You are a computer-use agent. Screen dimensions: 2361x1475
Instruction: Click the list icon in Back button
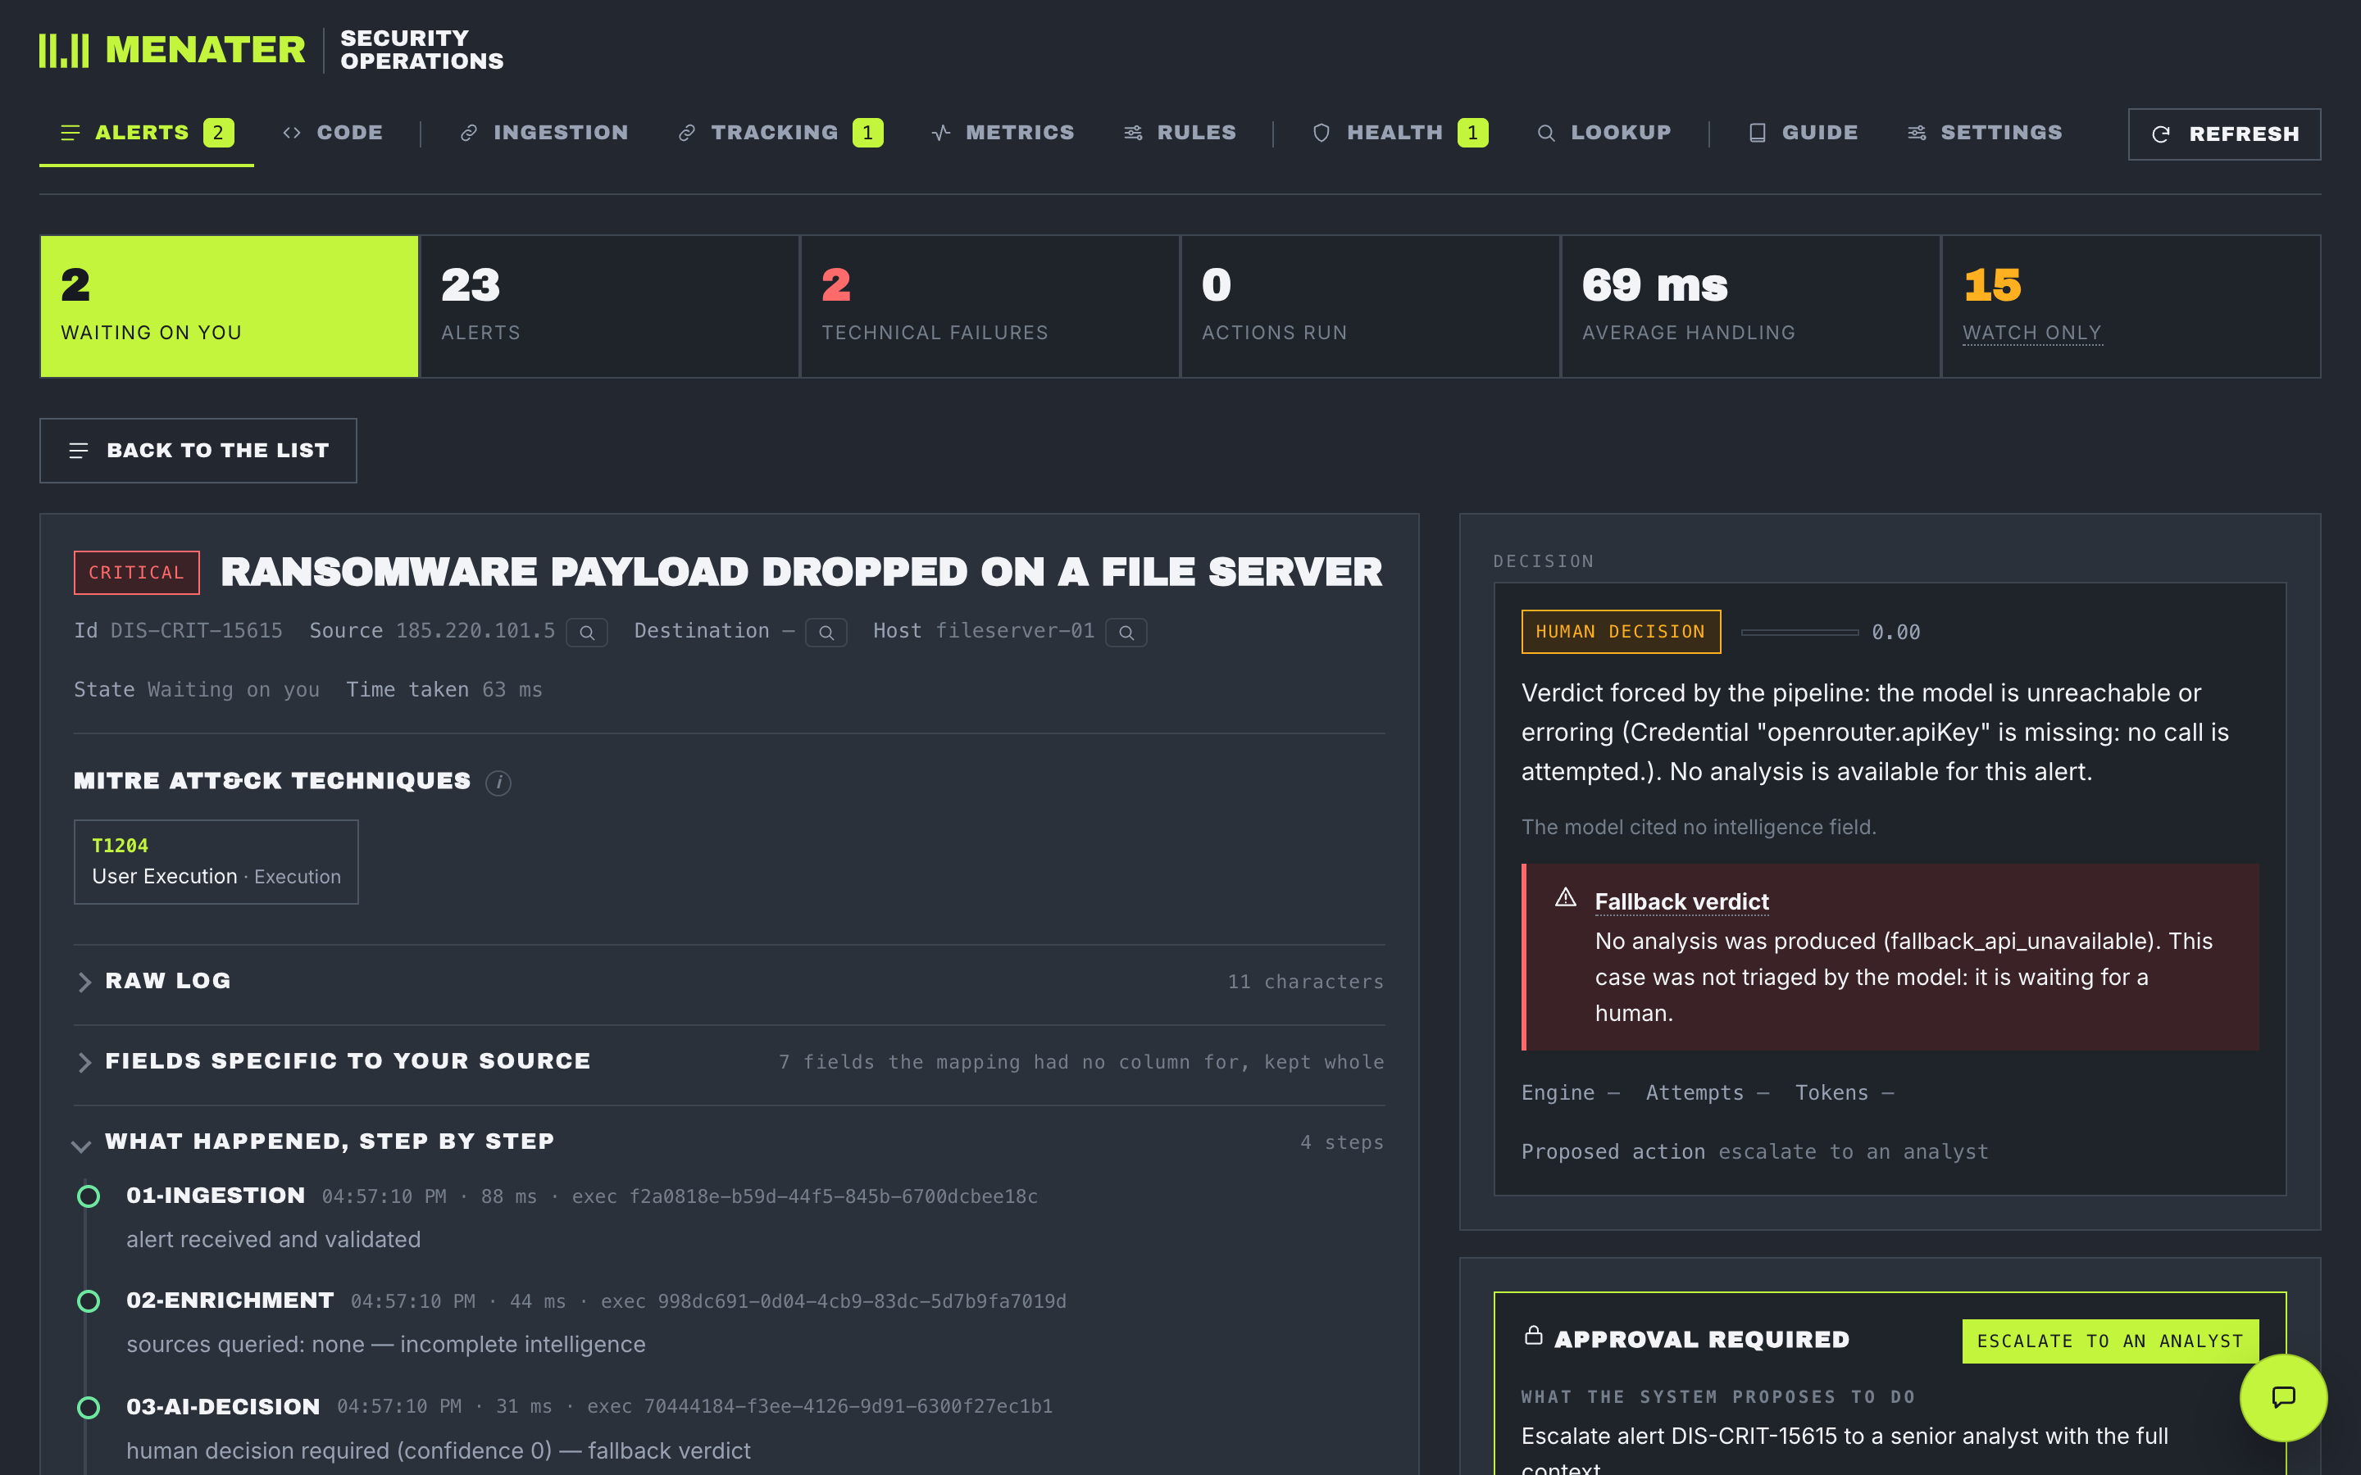(79, 451)
